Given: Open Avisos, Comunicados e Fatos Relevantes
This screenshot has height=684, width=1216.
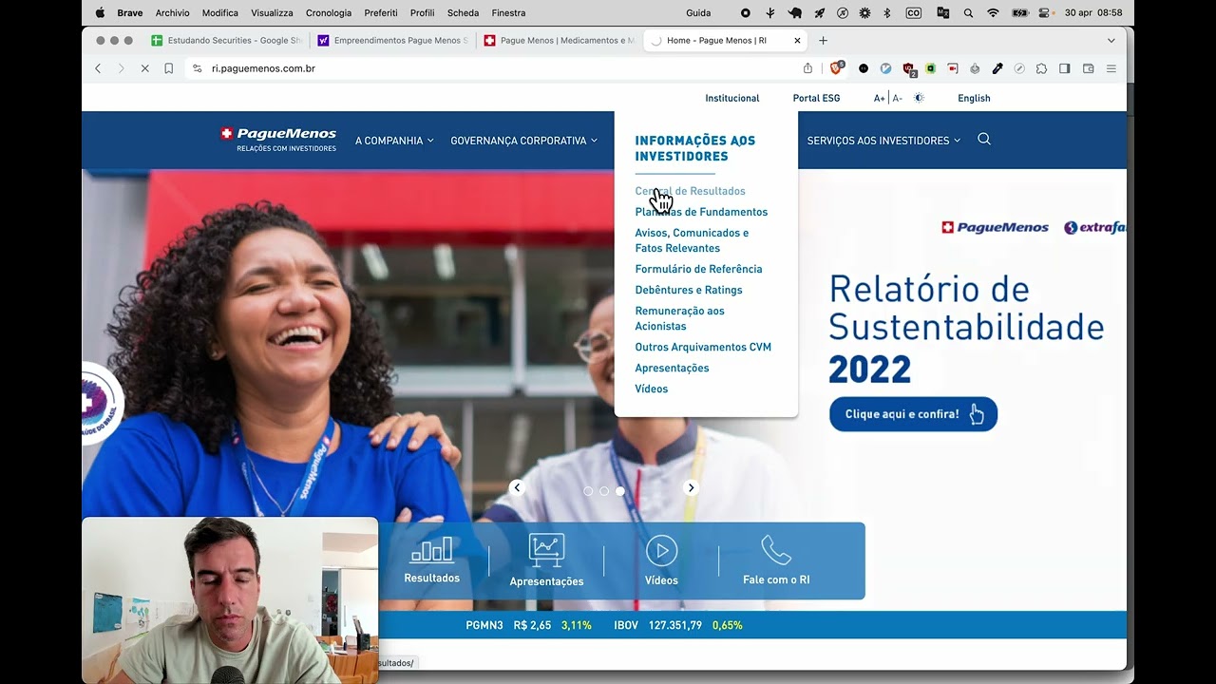Looking at the screenshot, I should (692, 240).
